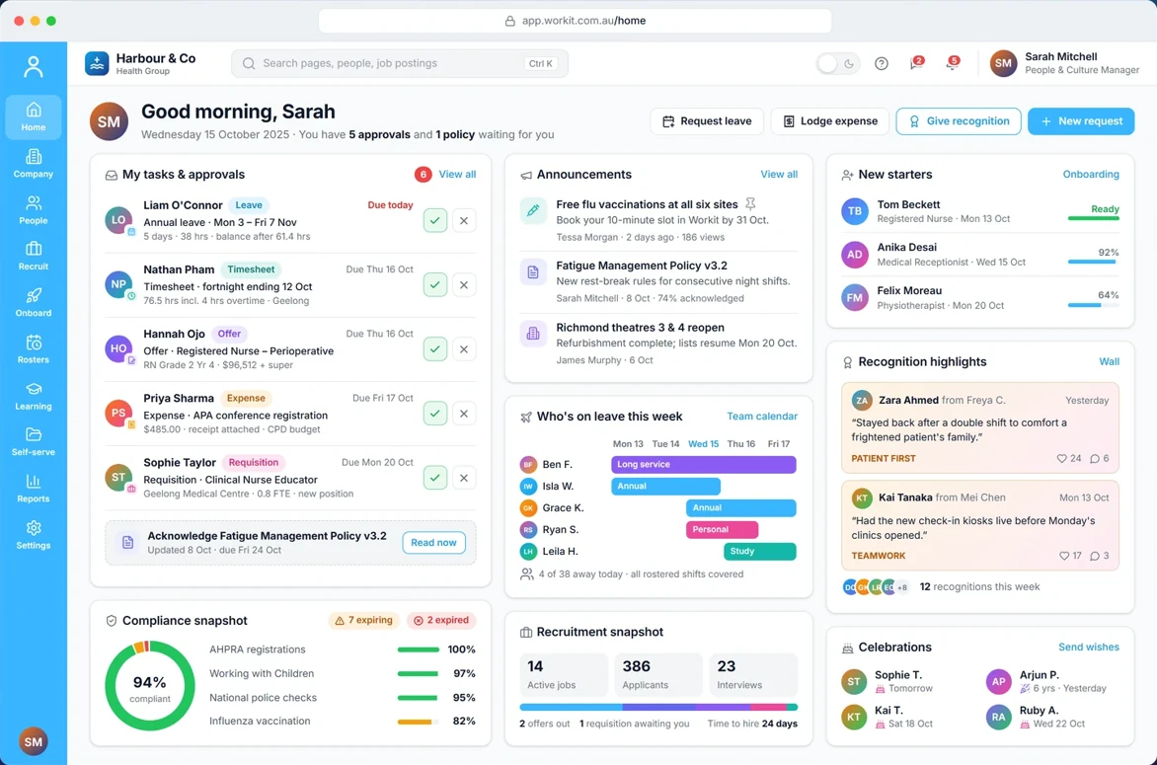The height and width of the screenshot is (765, 1157).
Task: Click the New request button
Action: (1081, 121)
